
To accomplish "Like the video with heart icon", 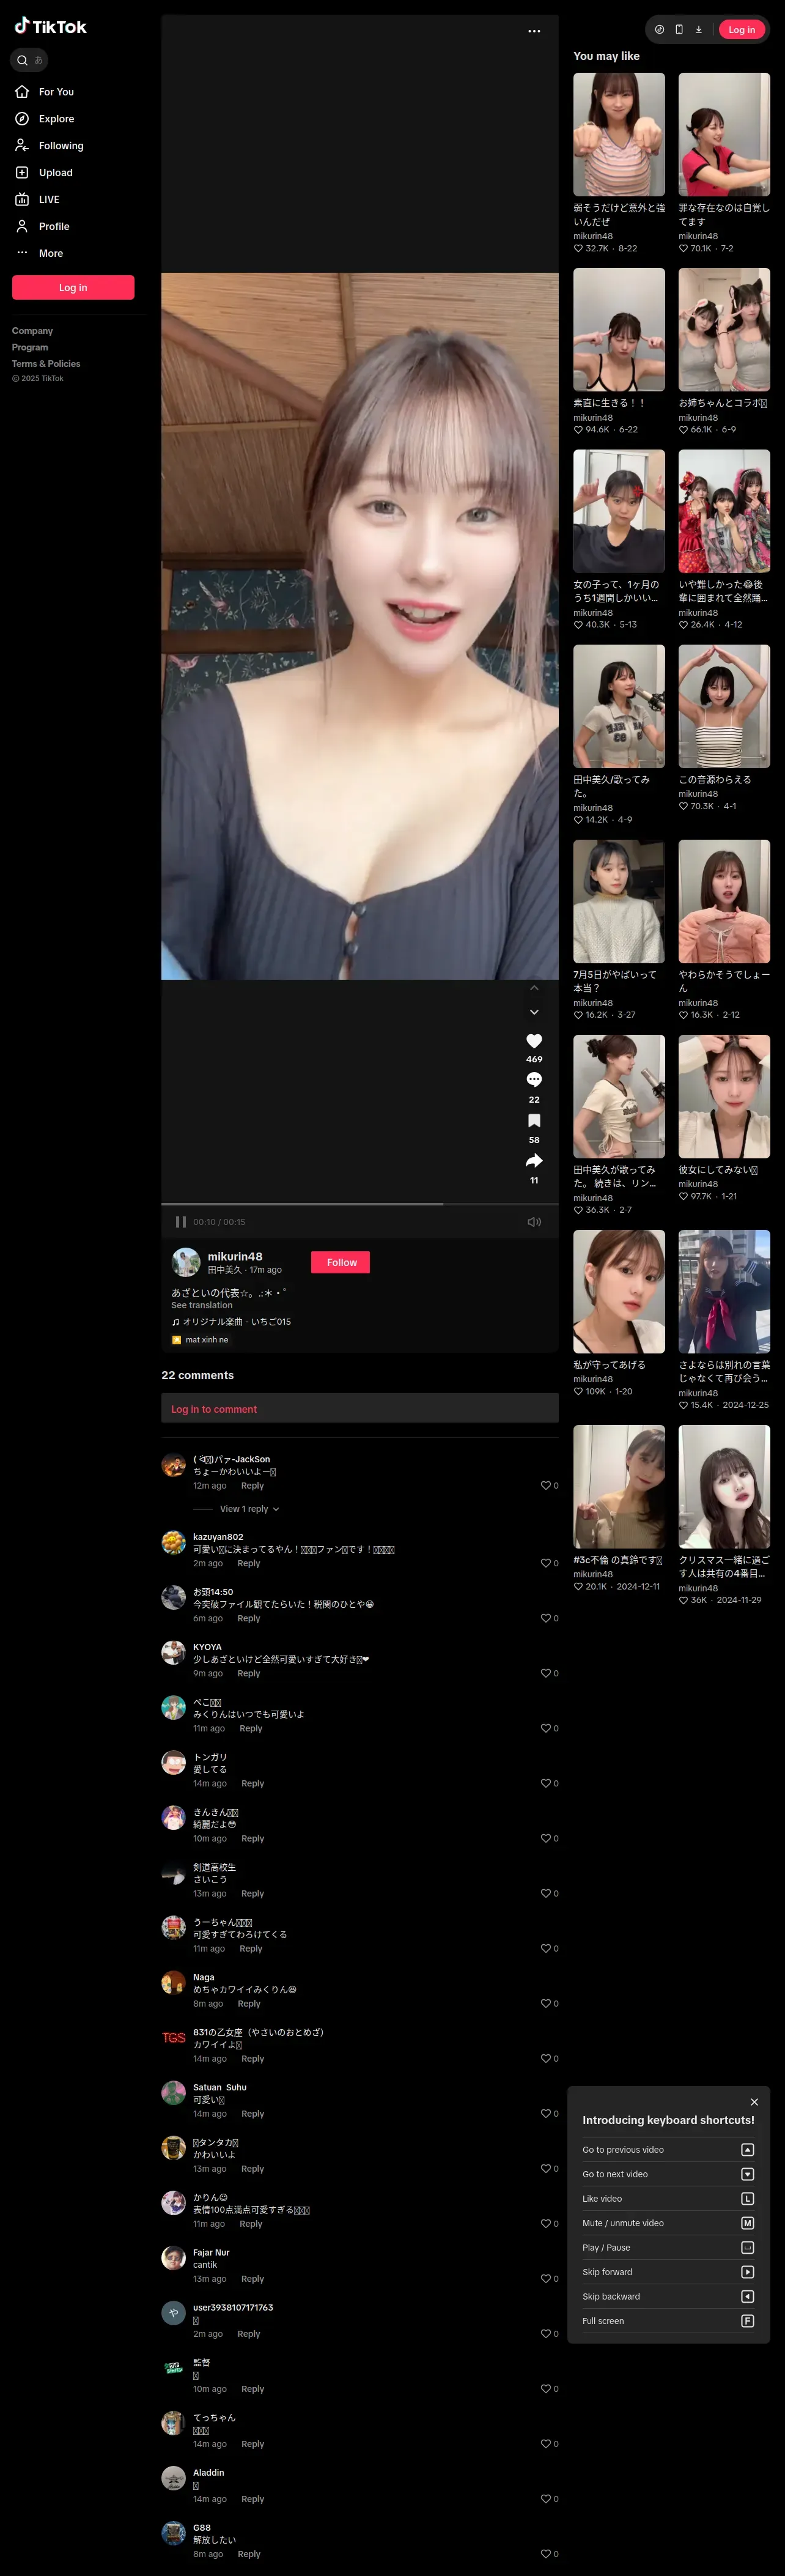I will [534, 1041].
